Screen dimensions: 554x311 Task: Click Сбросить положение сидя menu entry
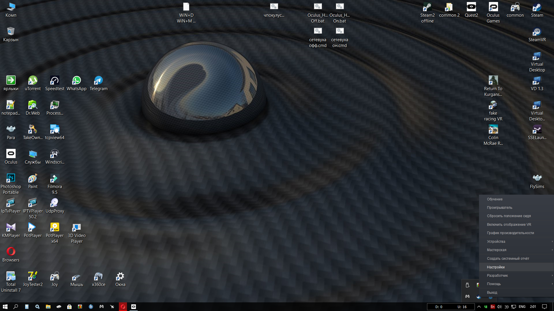(516, 216)
